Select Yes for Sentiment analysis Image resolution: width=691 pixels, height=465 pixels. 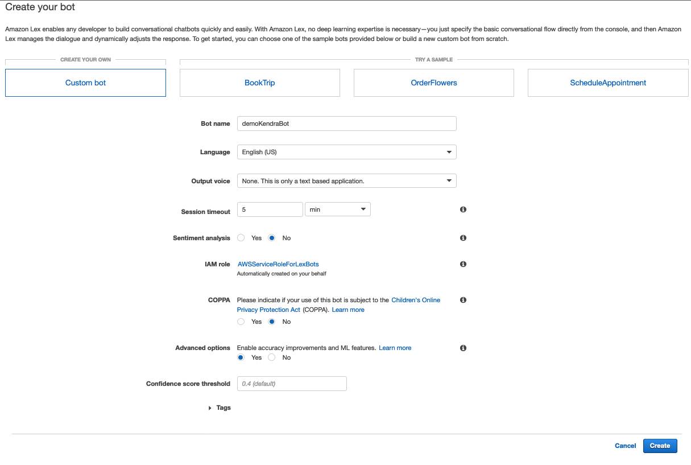pos(241,238)
